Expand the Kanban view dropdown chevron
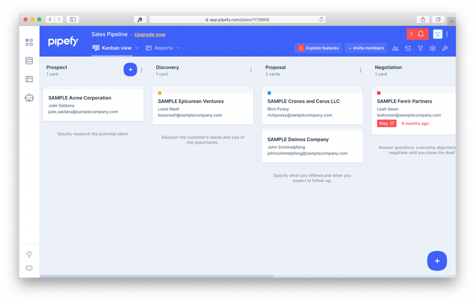Viewport: 475px width, 303px height. coord(137,48)
